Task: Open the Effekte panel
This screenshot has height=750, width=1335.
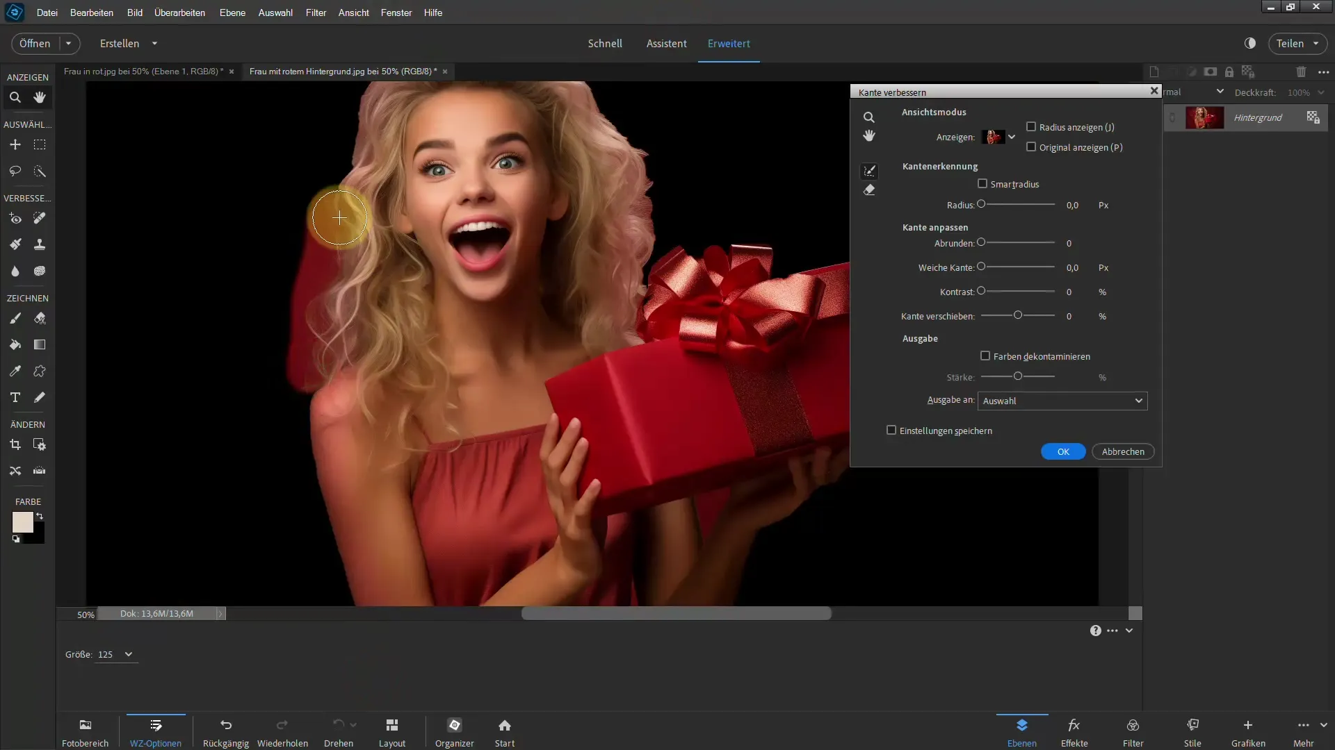Action: [1074, 733]
